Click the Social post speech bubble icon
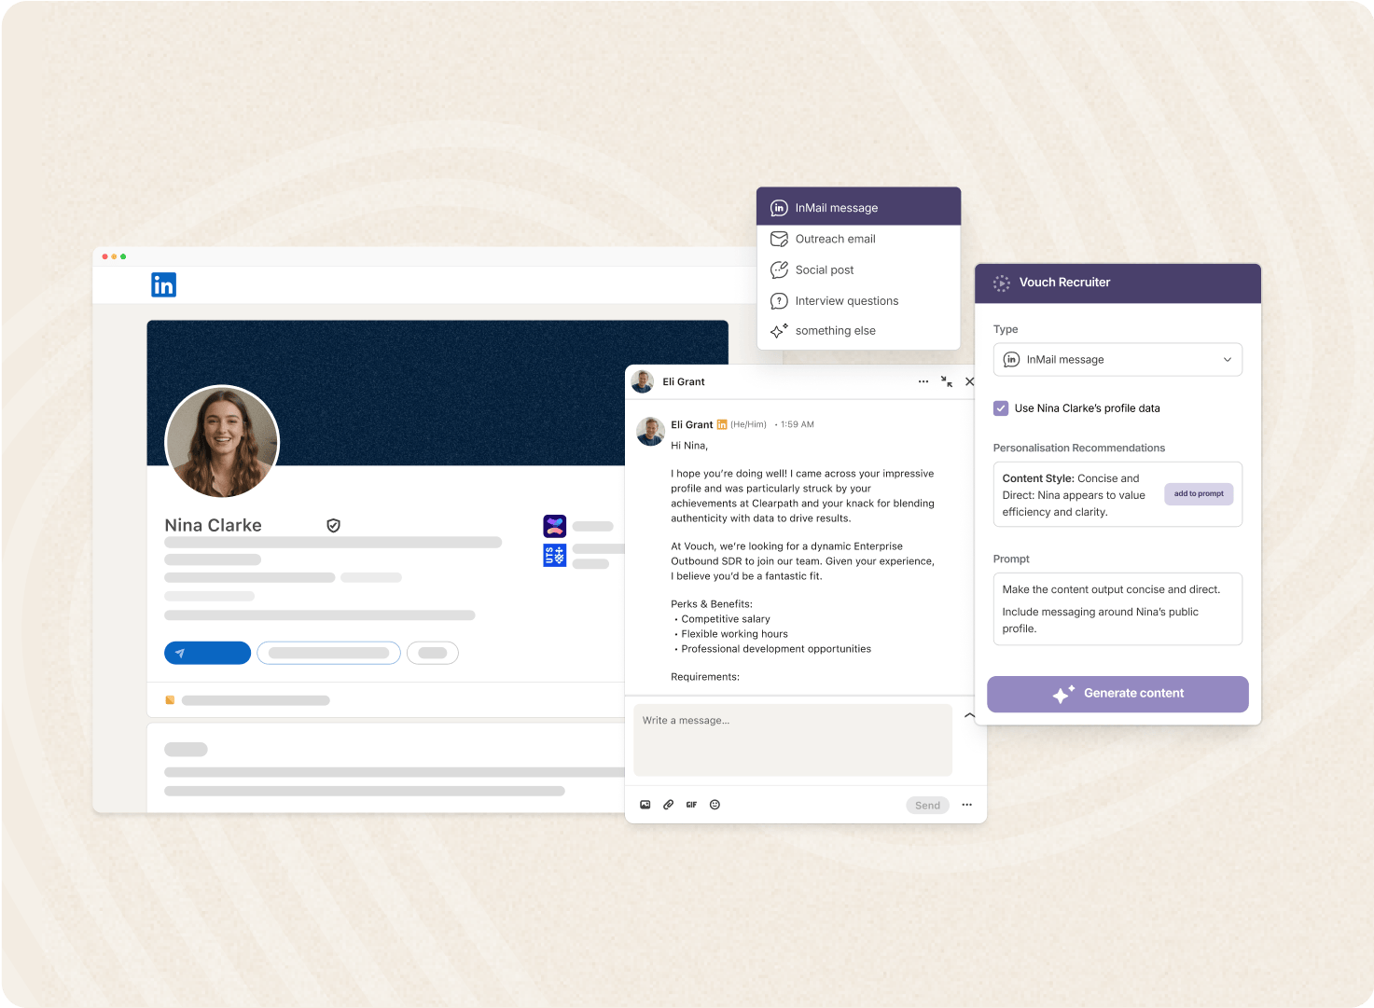 pos(779,269)
